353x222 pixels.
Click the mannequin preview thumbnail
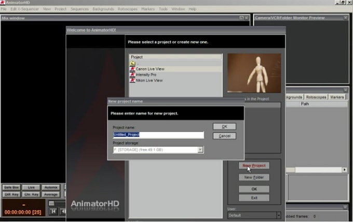pyautogui.click(x=254, y=73)
